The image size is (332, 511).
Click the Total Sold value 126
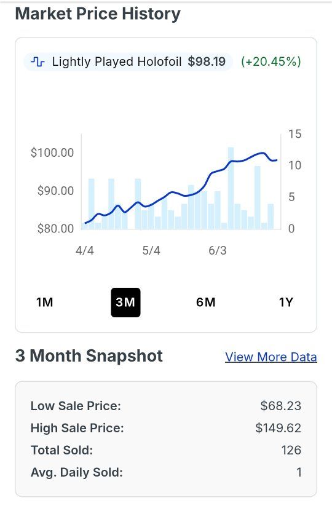[291, 450]
